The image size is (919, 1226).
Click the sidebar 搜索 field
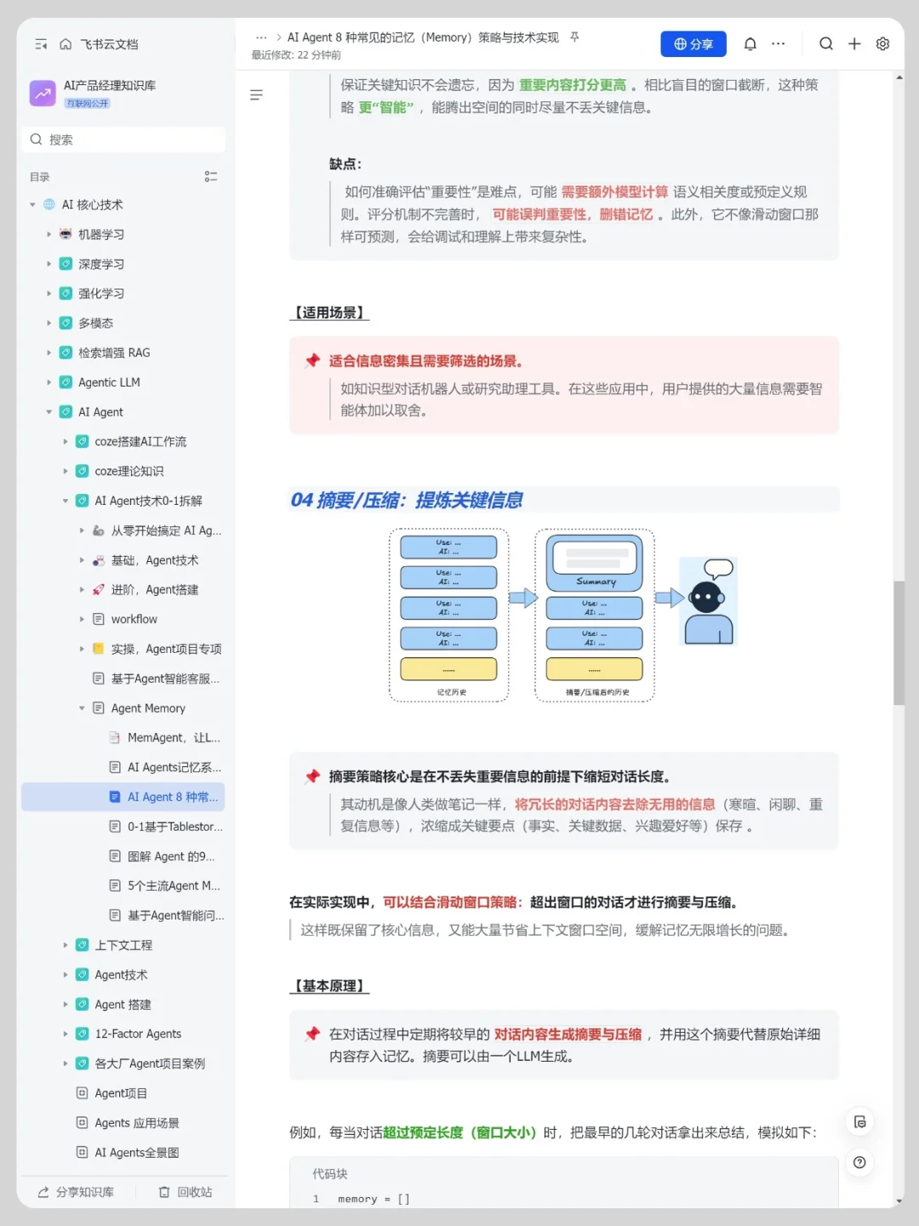click(123, 140)
